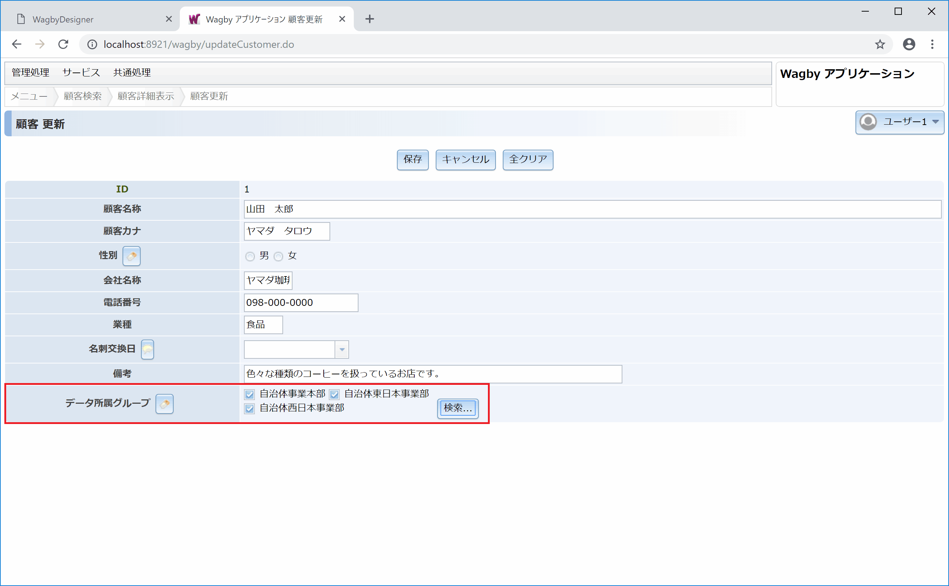
Task: Select the 男 radio button
Action: (250, 257)
